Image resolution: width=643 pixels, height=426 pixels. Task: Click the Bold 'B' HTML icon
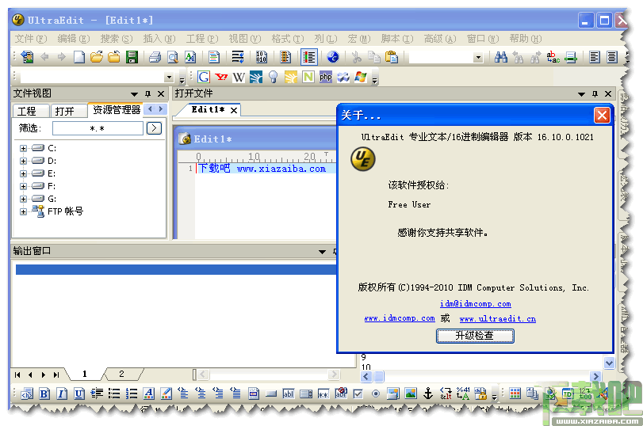coord(44,394)
